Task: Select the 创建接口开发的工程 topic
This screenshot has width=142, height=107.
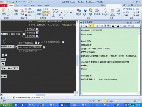Action: (28, 51)
